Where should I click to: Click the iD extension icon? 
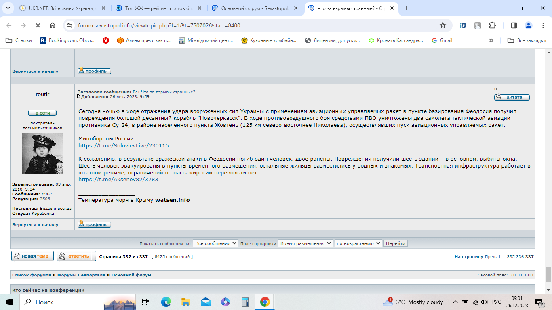point(463,25)
